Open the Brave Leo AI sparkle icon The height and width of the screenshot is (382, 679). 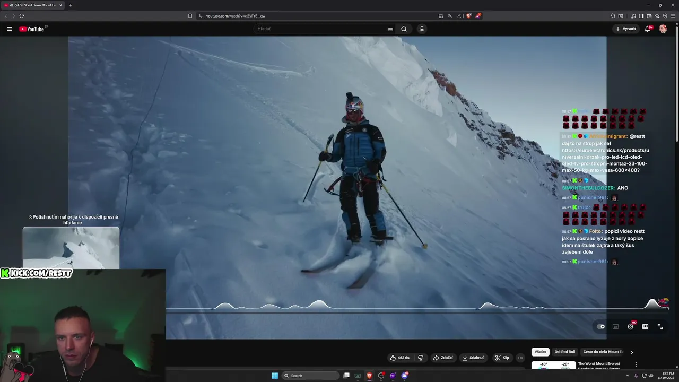[657, 16]
